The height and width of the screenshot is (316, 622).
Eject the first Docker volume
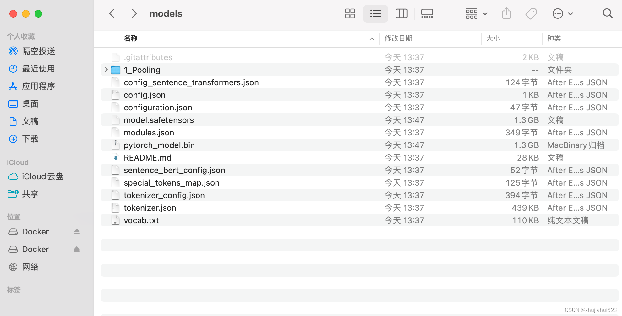[77, 231]
